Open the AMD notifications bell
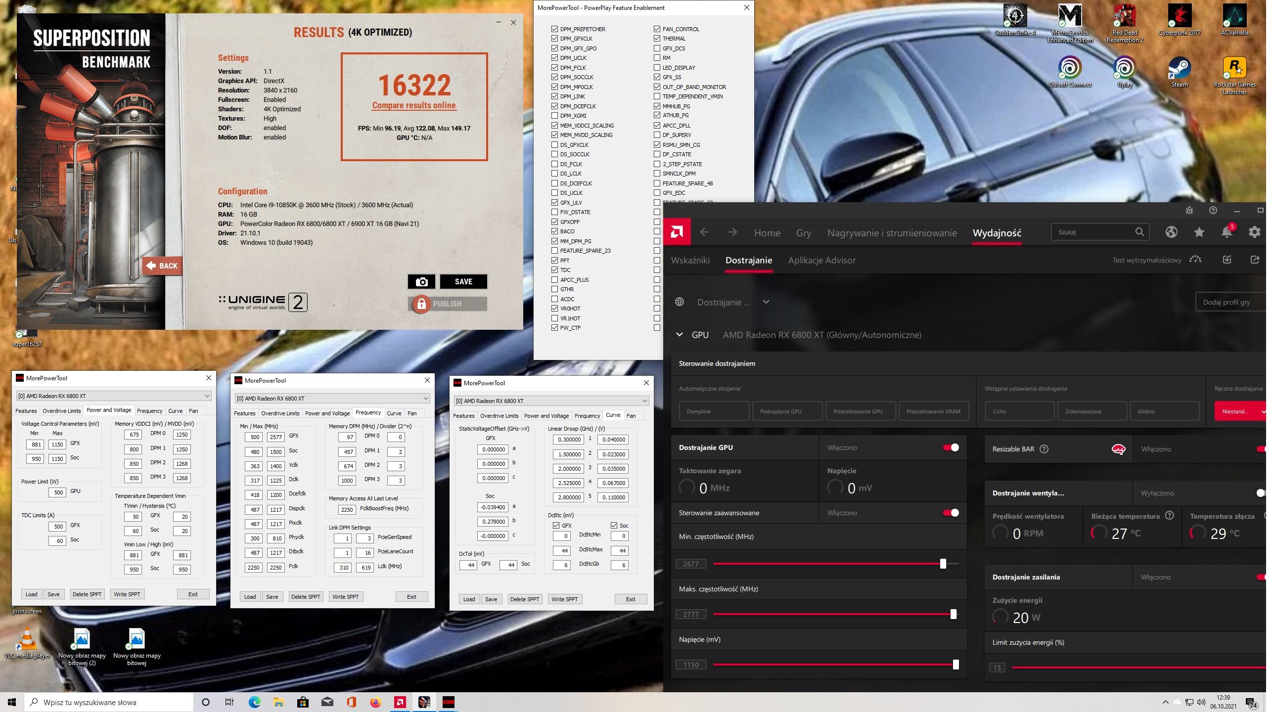Viewport: 1273px width, 712px height. pos(1227,232)
